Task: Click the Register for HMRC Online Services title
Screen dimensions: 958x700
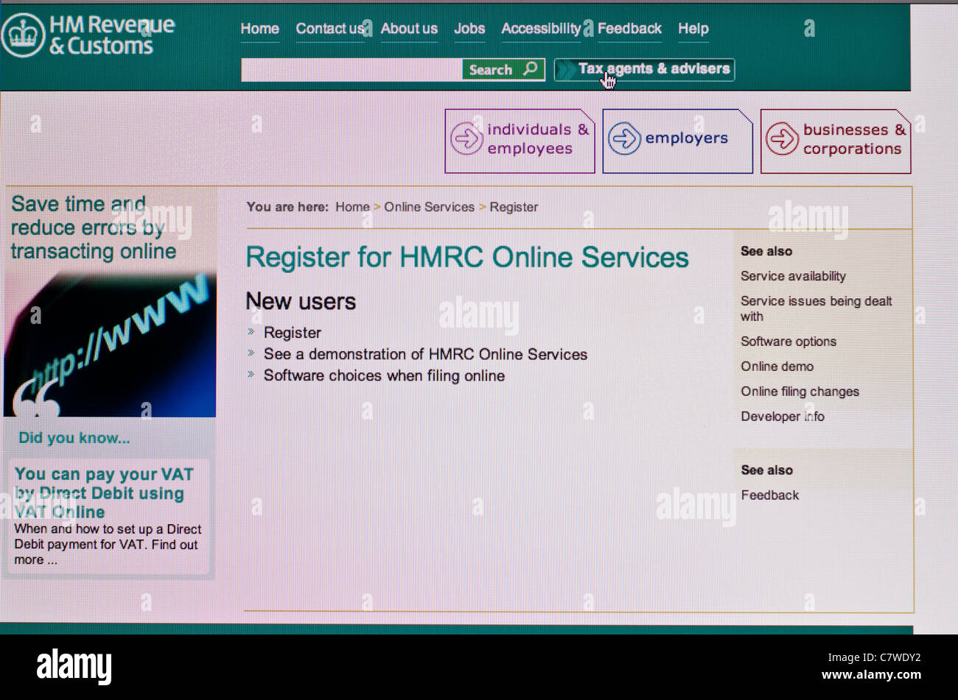Action: pos(467,258)
